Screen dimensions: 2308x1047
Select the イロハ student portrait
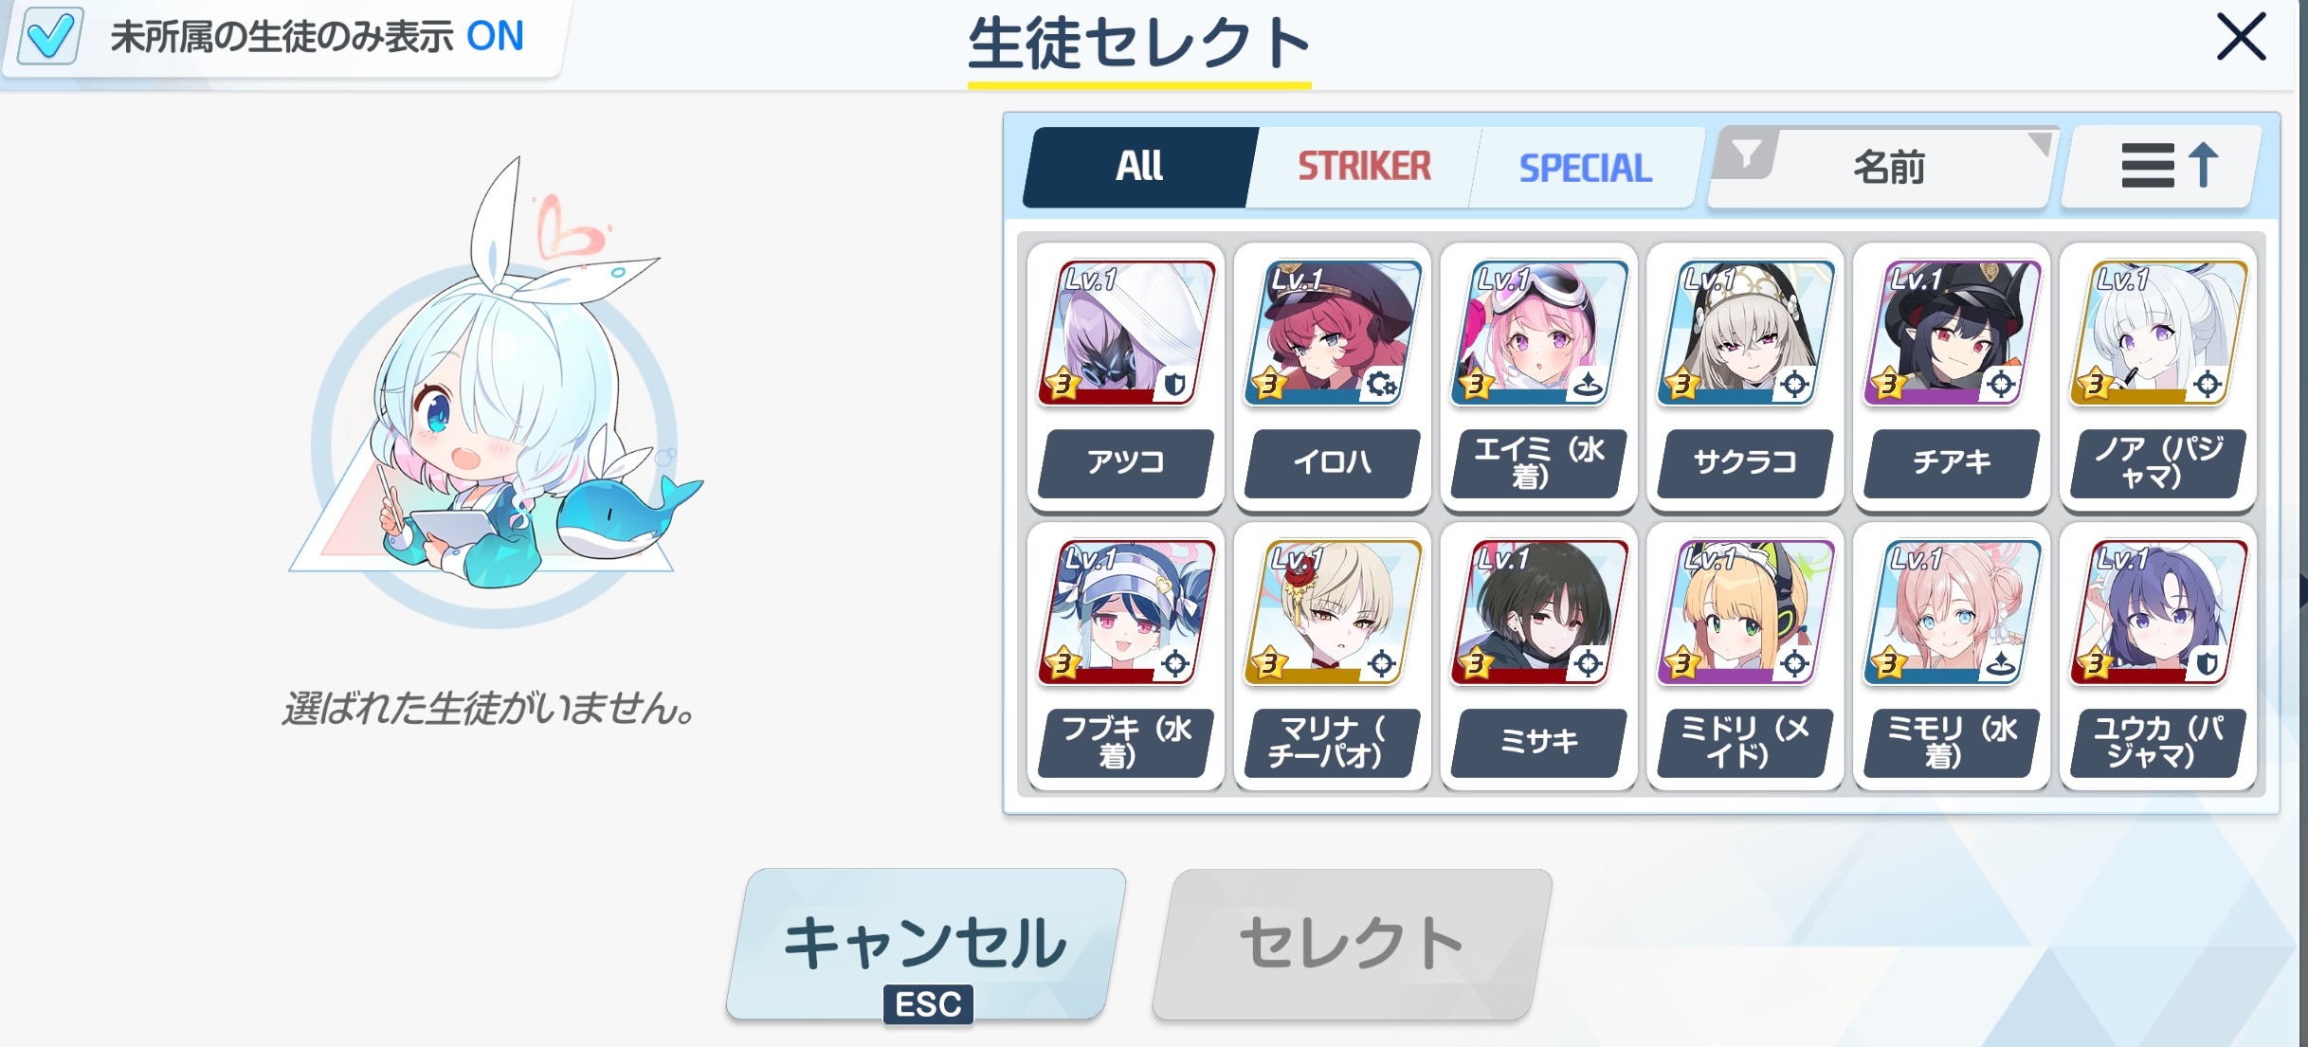point(1332,334)
